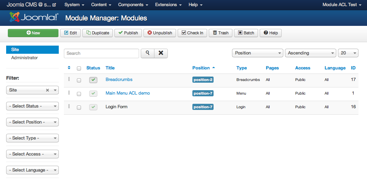Screen dimensions: 367x179
Task: Click the Joomla! logo
Action: click(x=34, y=17)
